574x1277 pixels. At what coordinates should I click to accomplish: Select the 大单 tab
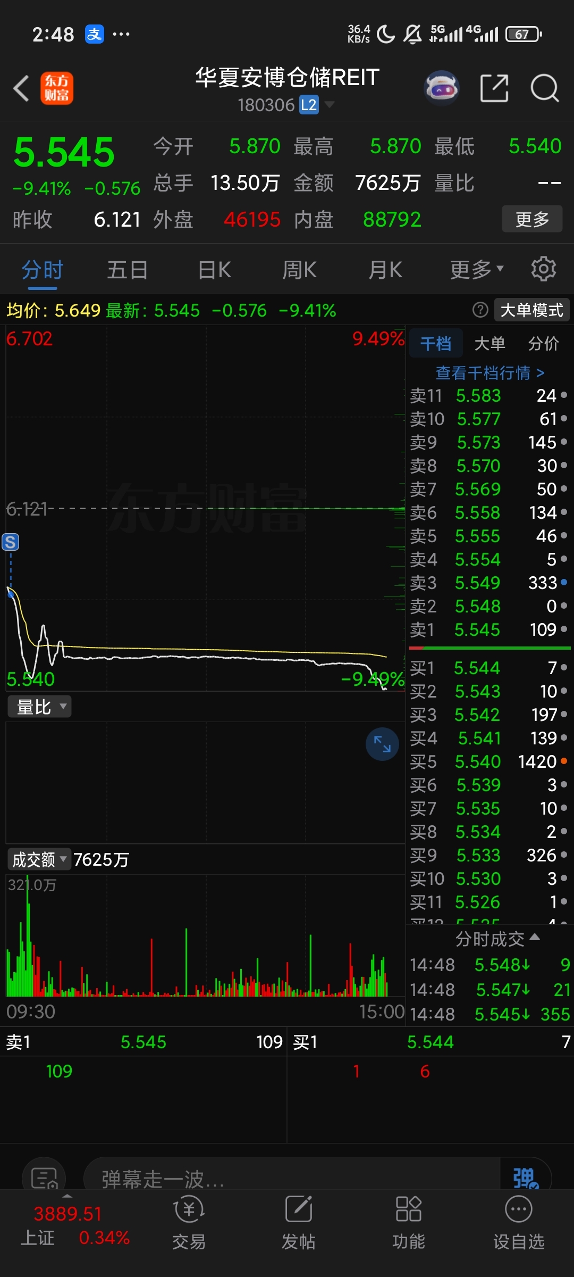489,343
